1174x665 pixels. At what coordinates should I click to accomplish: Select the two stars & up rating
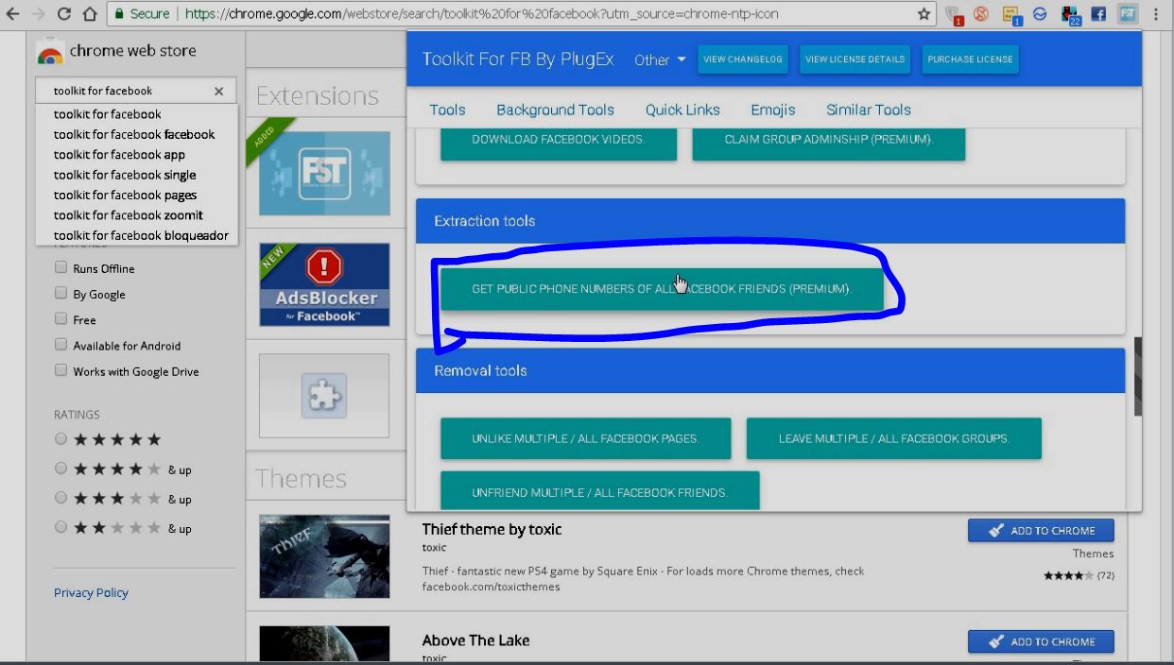(60, 526)
